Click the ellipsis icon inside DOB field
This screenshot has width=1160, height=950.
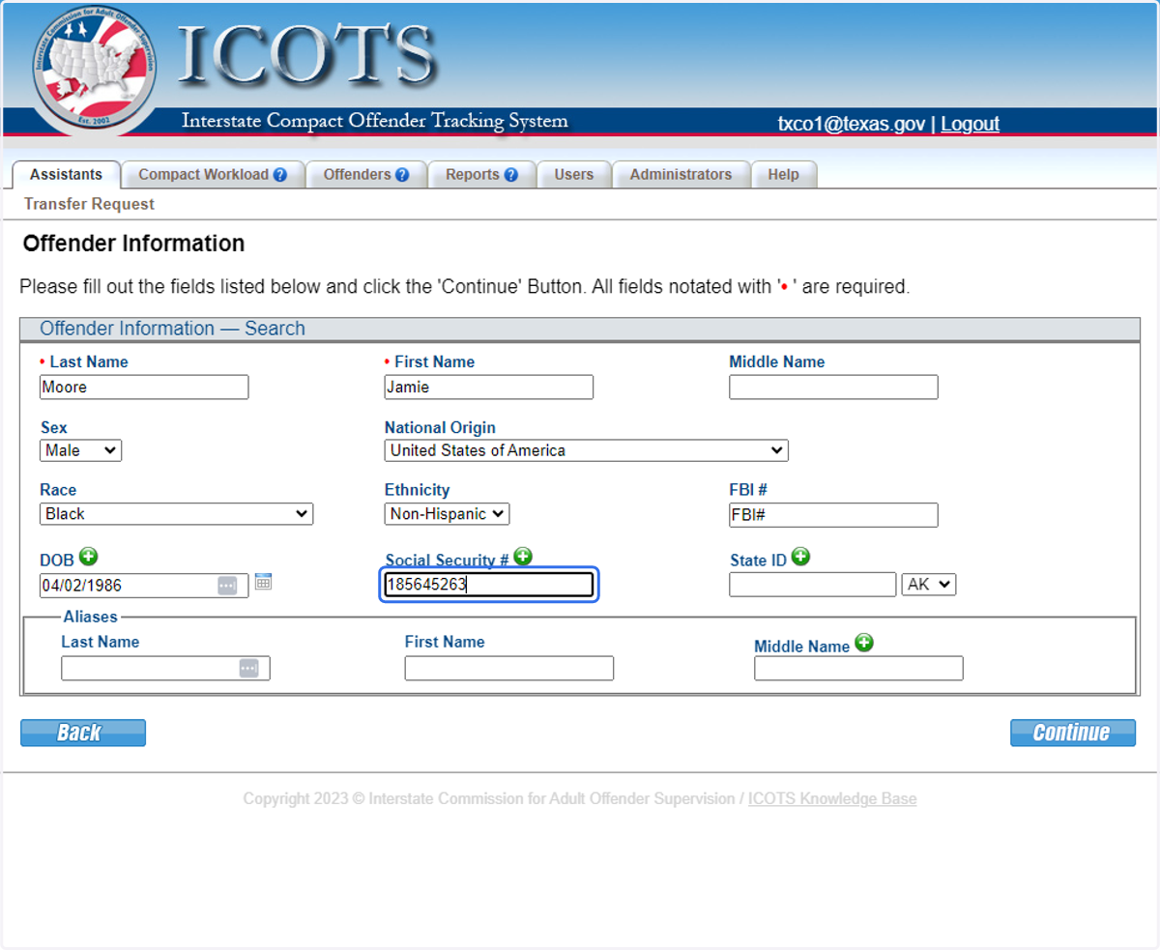click(227, 586)
